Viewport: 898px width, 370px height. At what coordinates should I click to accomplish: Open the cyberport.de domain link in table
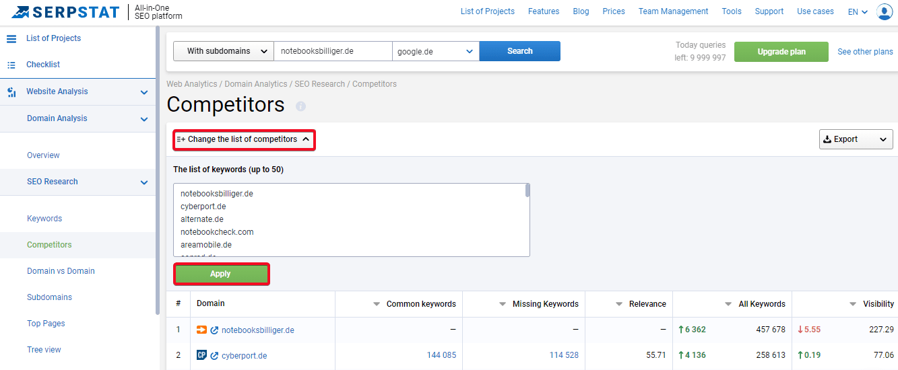(244, 356)
